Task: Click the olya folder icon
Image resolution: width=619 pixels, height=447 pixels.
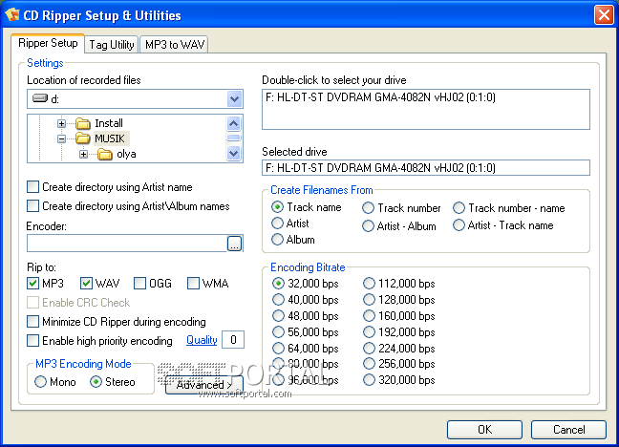Action: click(105, 154)
